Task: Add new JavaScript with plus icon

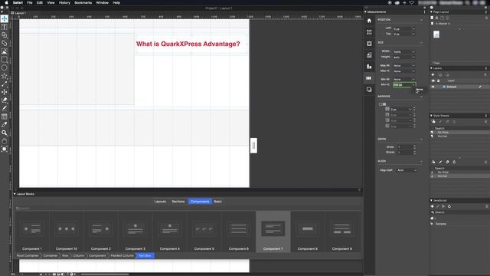Action: coord(432,206)
